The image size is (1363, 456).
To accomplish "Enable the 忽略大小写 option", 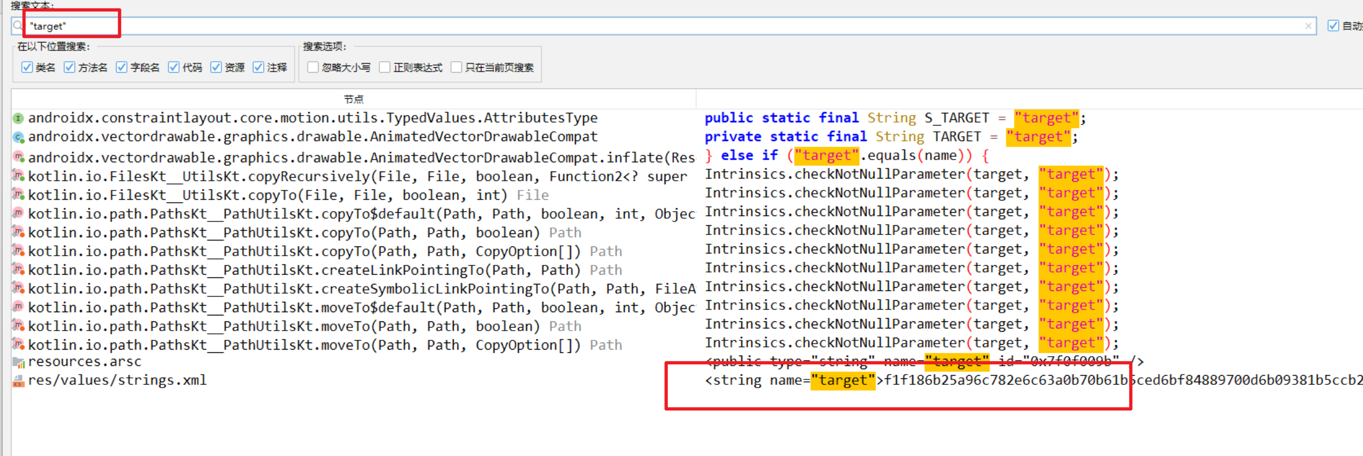I will click(x=313, y=67).
